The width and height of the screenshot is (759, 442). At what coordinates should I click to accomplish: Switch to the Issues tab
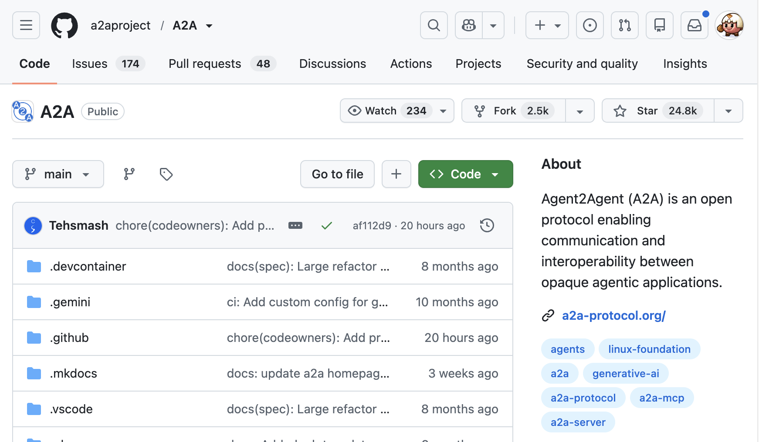108,64
